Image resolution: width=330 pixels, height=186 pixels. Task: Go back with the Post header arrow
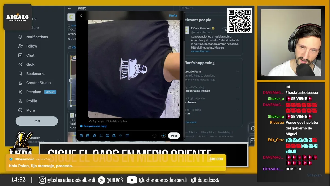pyautogui.click(x=69, y=8)
